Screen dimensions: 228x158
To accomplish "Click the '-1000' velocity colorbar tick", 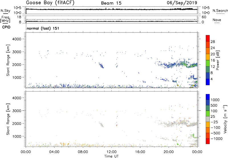I will click(x=217, y=139).
